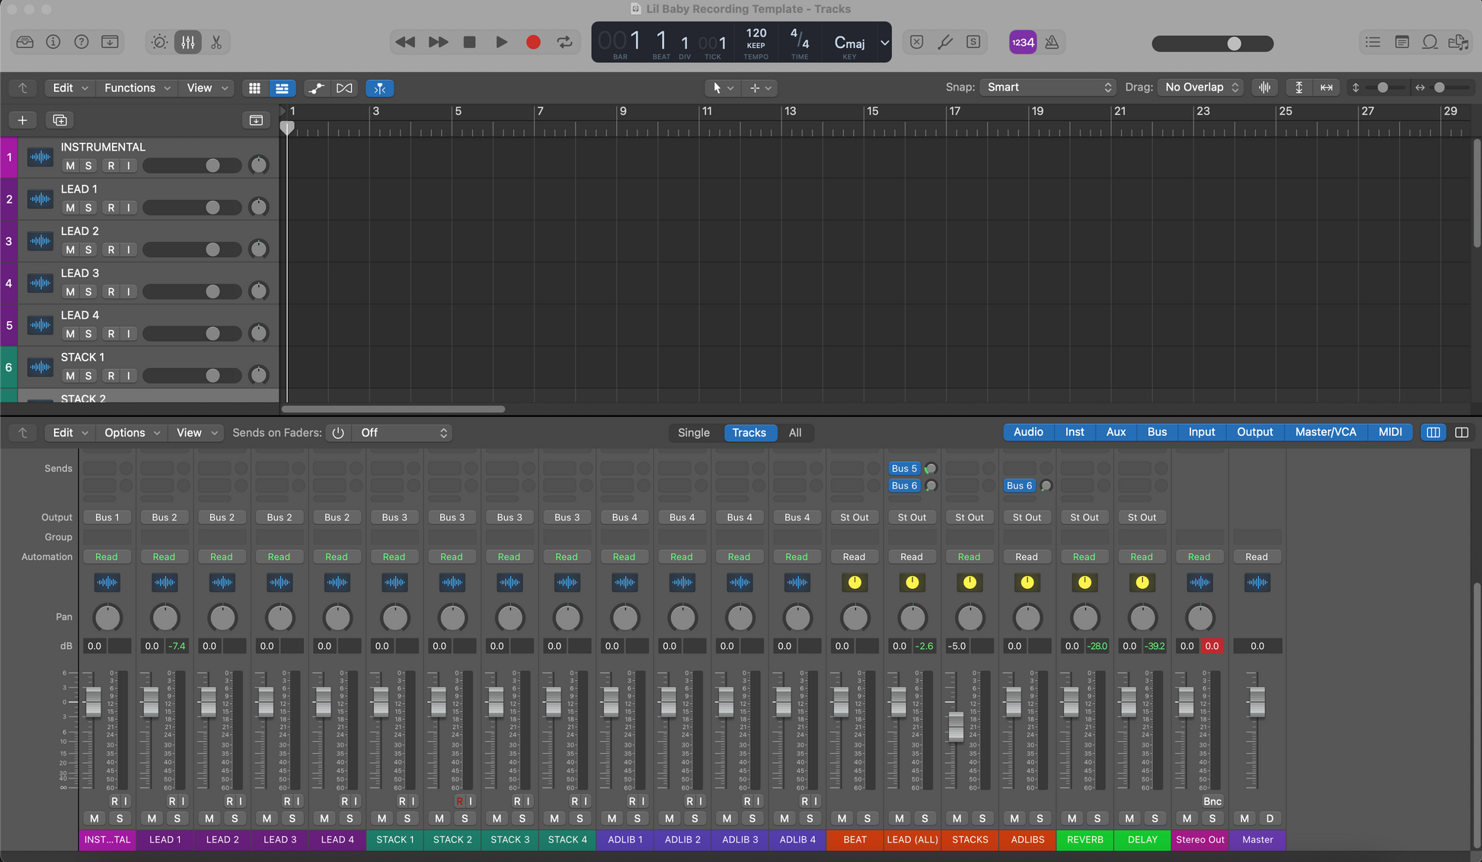Adjust the master volume slider
The width and height of the screenshot is (1482, 862).
tap(1233, 44)
